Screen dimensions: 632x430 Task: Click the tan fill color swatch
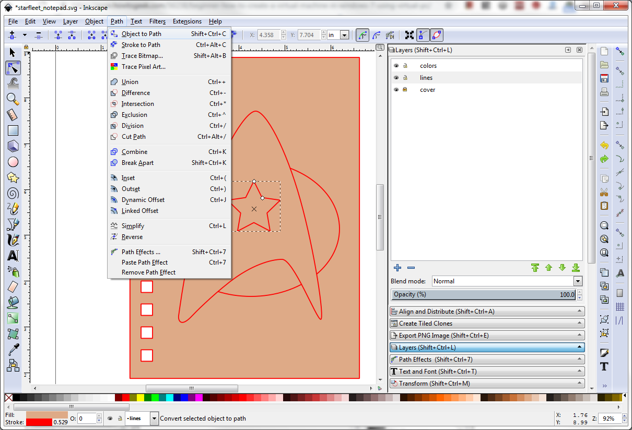(46, 415)
